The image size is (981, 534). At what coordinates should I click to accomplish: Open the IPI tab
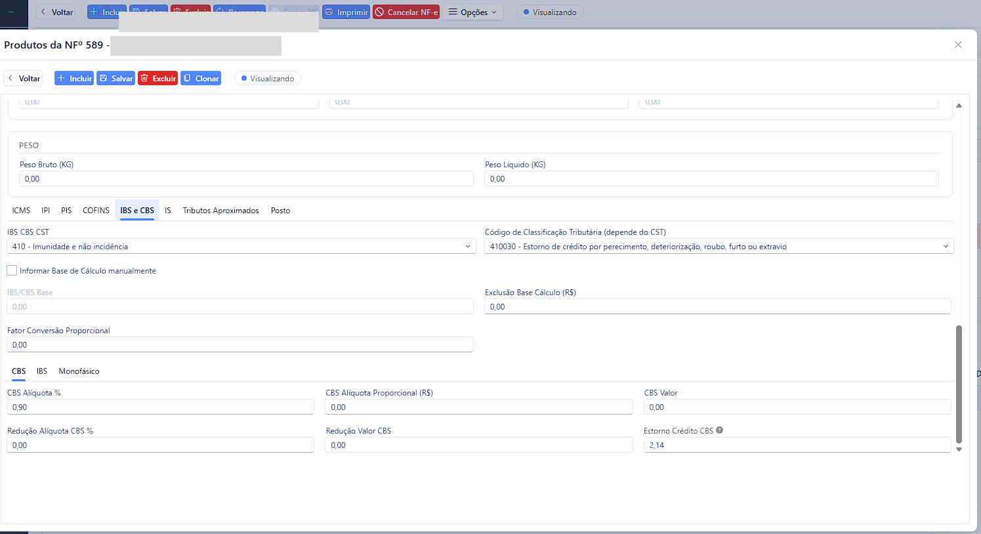click(x=46, y=211)
